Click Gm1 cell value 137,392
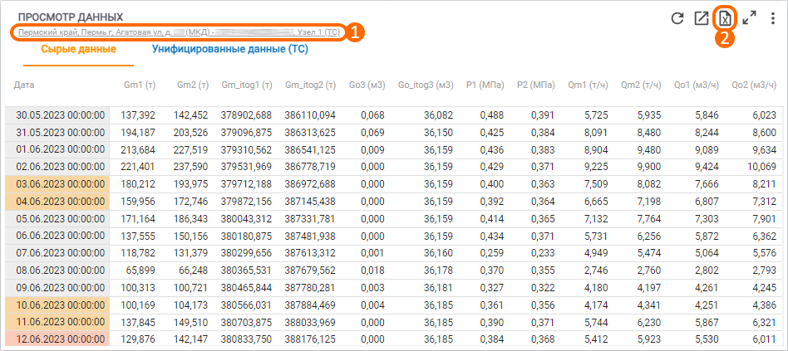788x351 pixels. tap(138, 115)
